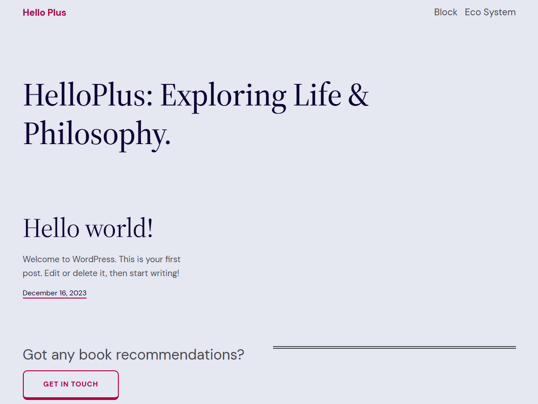
Task: Select the Hello world! post title
Action: point(88,228)
